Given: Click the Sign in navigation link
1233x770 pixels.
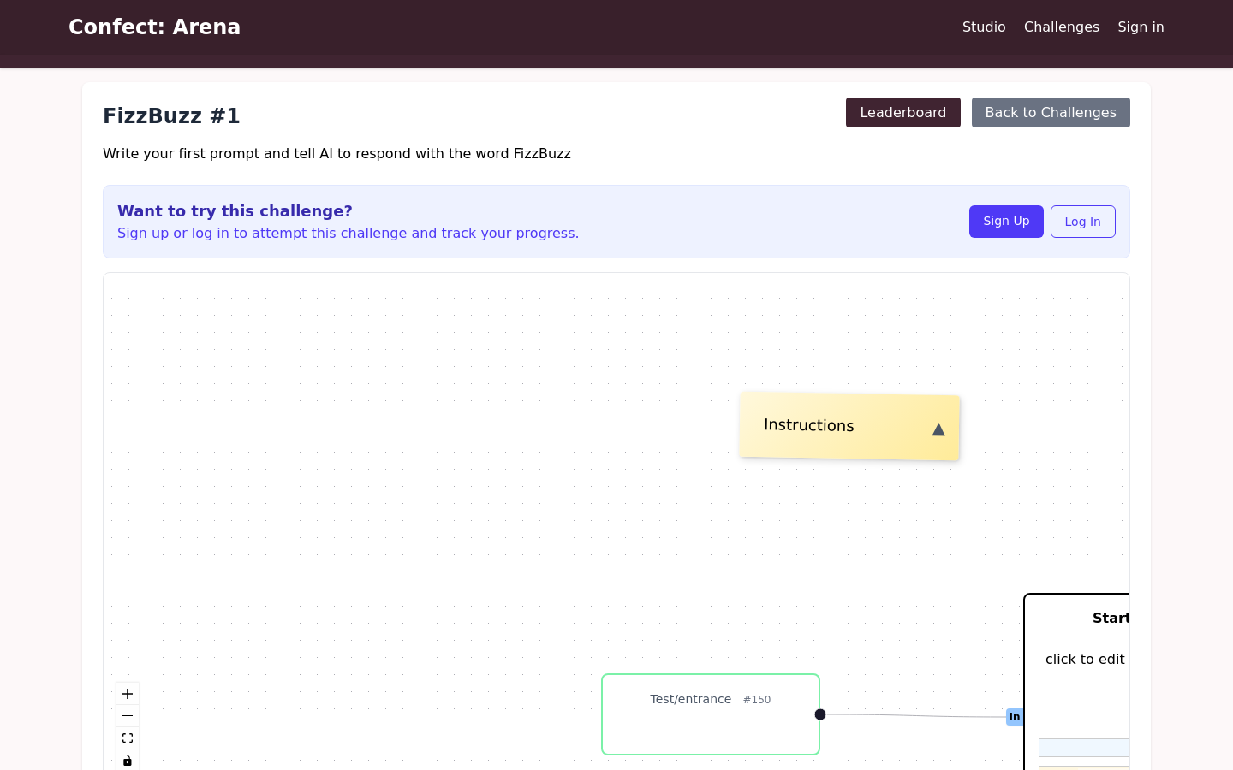Looking at the screenshot, I should coord(1141,27).
